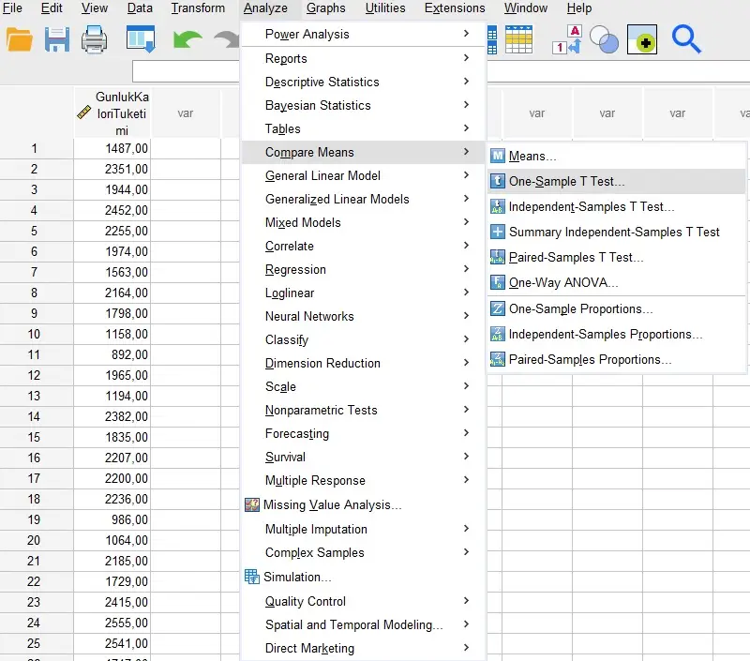The image size is (750, 661).
Task: Expand the Power Analysis submenu arrow
Action: click(x=466, y=33)
